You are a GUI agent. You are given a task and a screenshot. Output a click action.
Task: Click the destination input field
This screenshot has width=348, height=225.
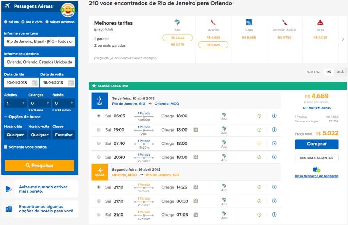pos(39,62)
